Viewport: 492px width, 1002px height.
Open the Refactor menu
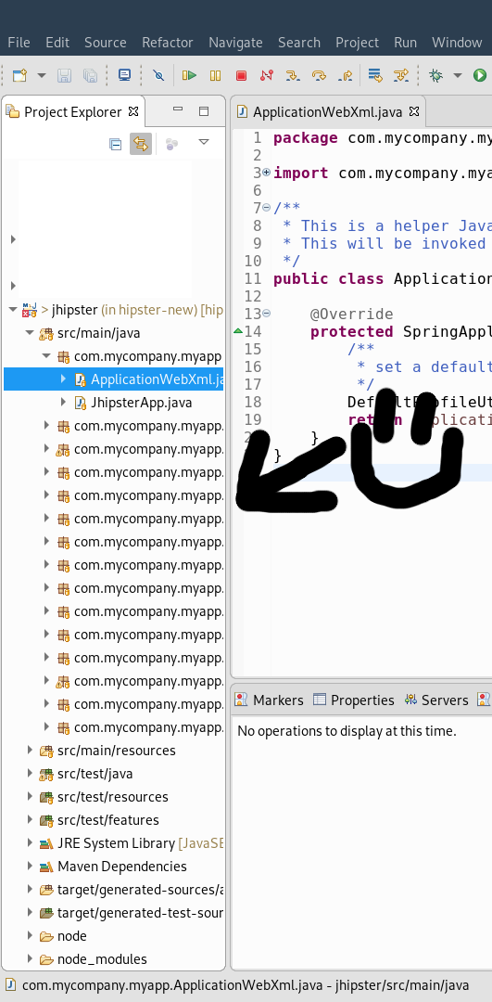tap(167, 42)
